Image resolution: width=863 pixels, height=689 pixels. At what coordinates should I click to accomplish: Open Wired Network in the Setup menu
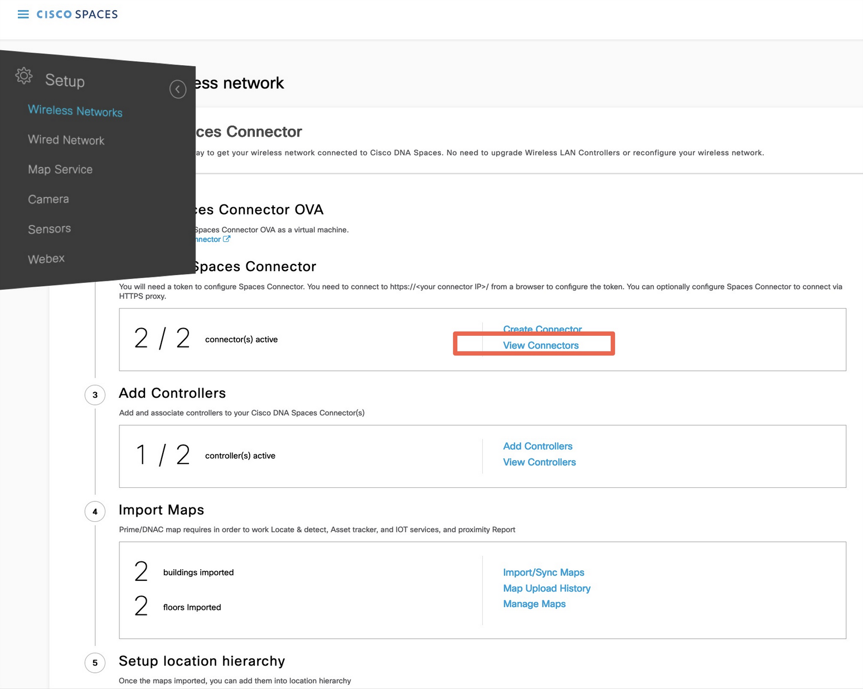tap(66, 140)
